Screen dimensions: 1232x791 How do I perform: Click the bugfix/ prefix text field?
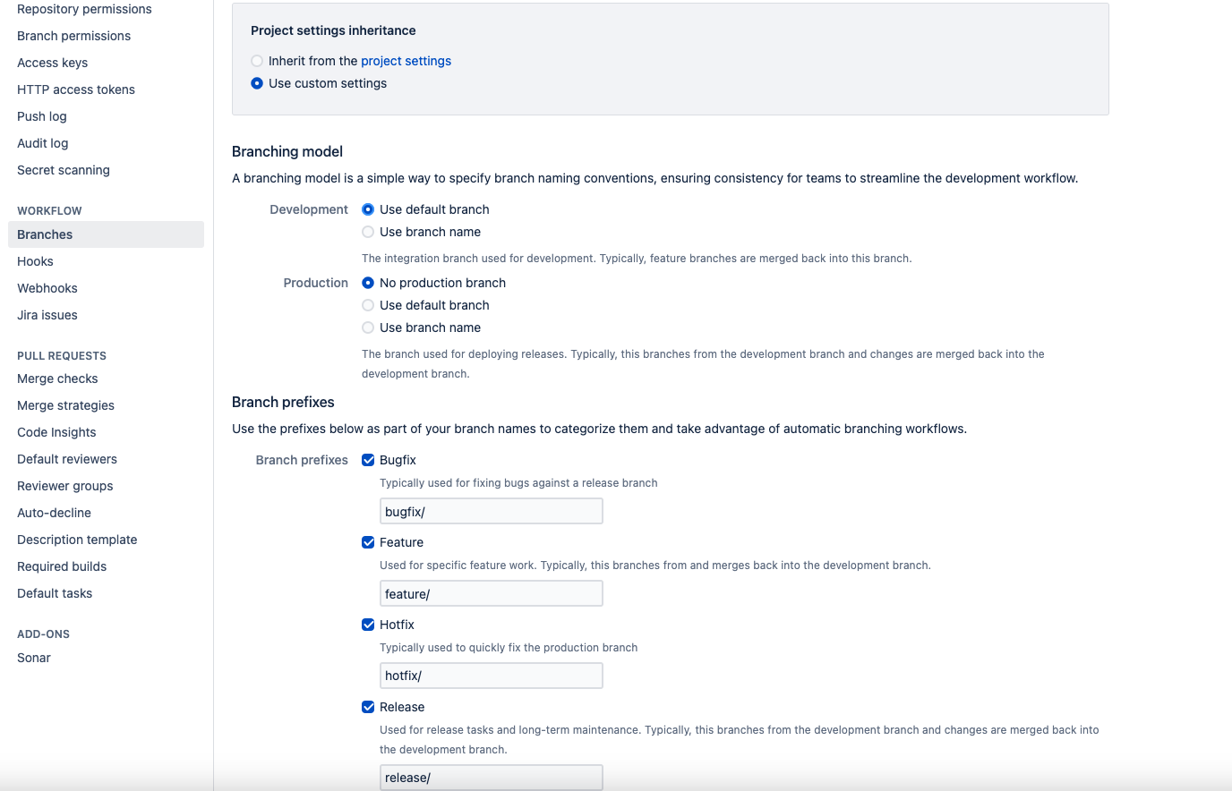point(492,511)
